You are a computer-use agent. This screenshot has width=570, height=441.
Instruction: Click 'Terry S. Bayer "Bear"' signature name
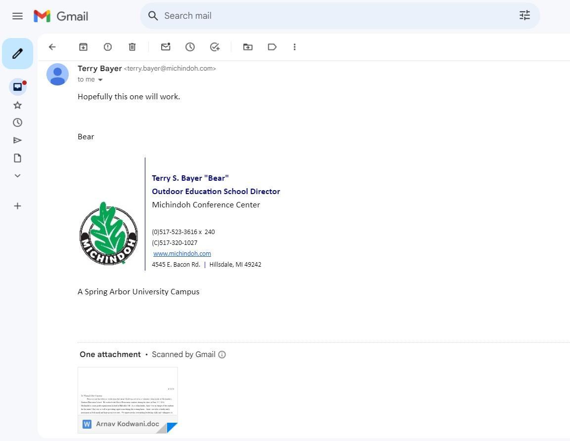point(190,178)
